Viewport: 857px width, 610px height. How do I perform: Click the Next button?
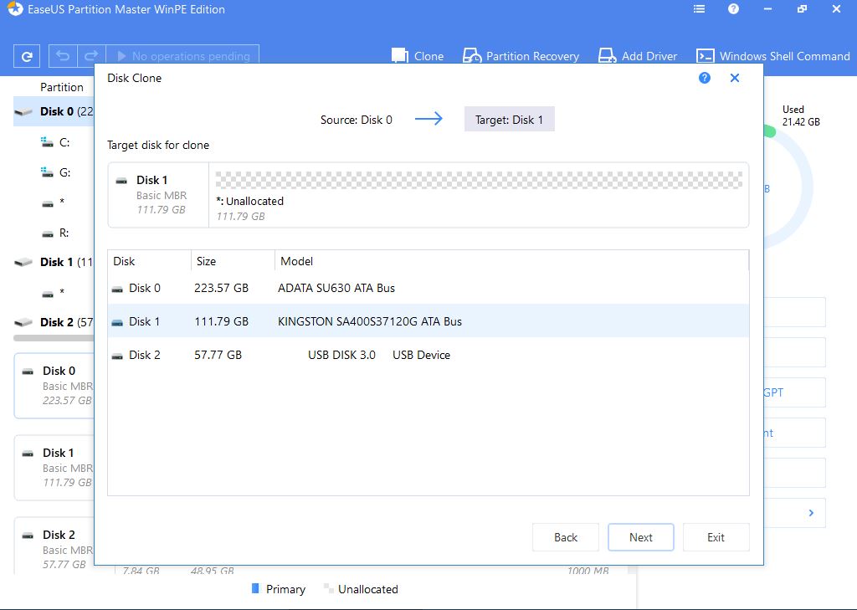[x=641, y=537]
